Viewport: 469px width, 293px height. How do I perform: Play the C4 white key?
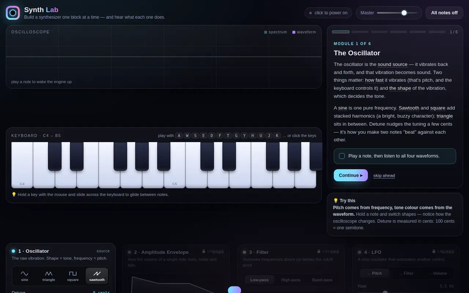click(22, 165)
